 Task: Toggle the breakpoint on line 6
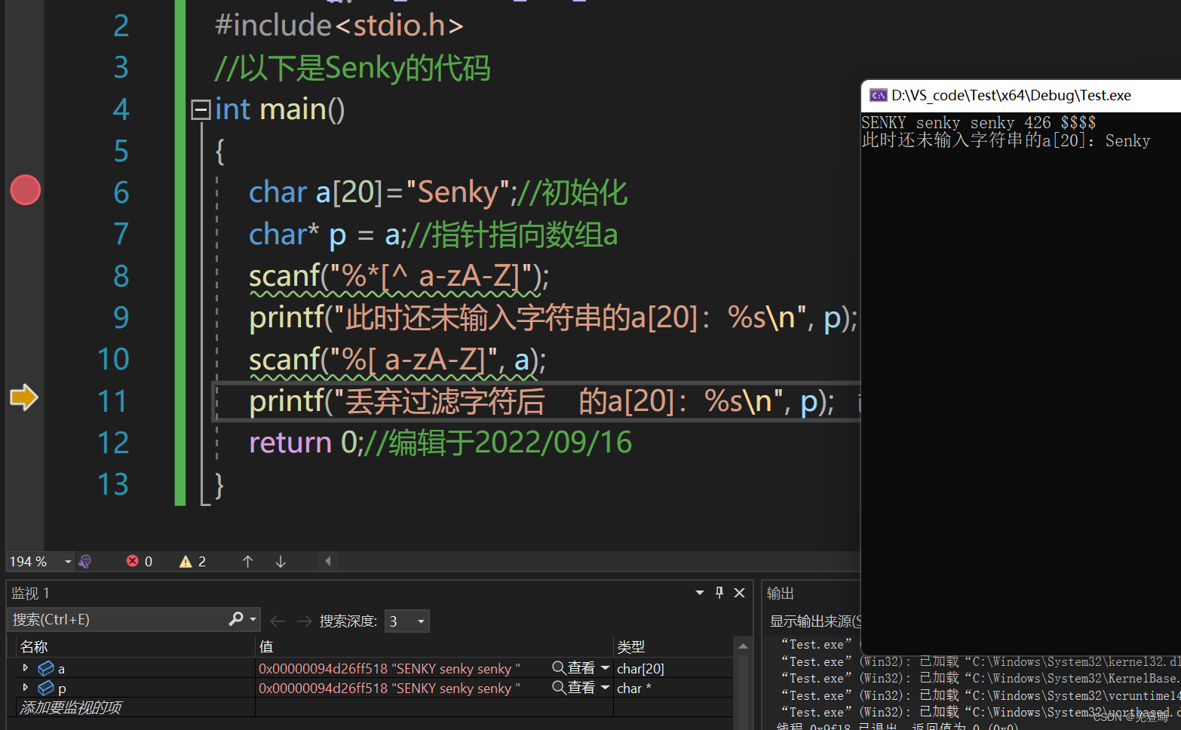25,190
